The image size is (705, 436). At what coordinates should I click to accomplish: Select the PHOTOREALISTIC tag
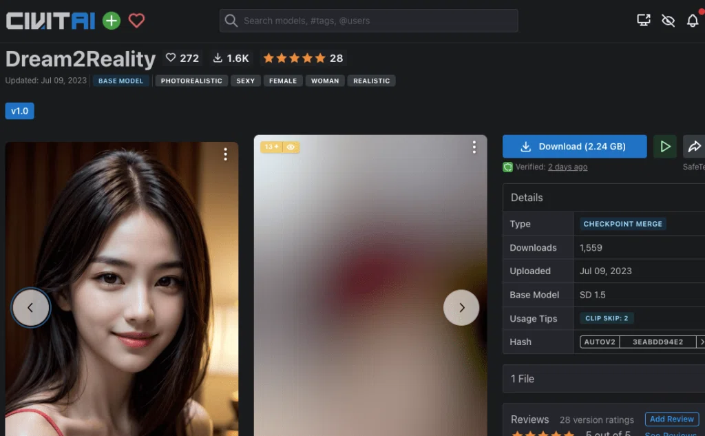point(191,81)
